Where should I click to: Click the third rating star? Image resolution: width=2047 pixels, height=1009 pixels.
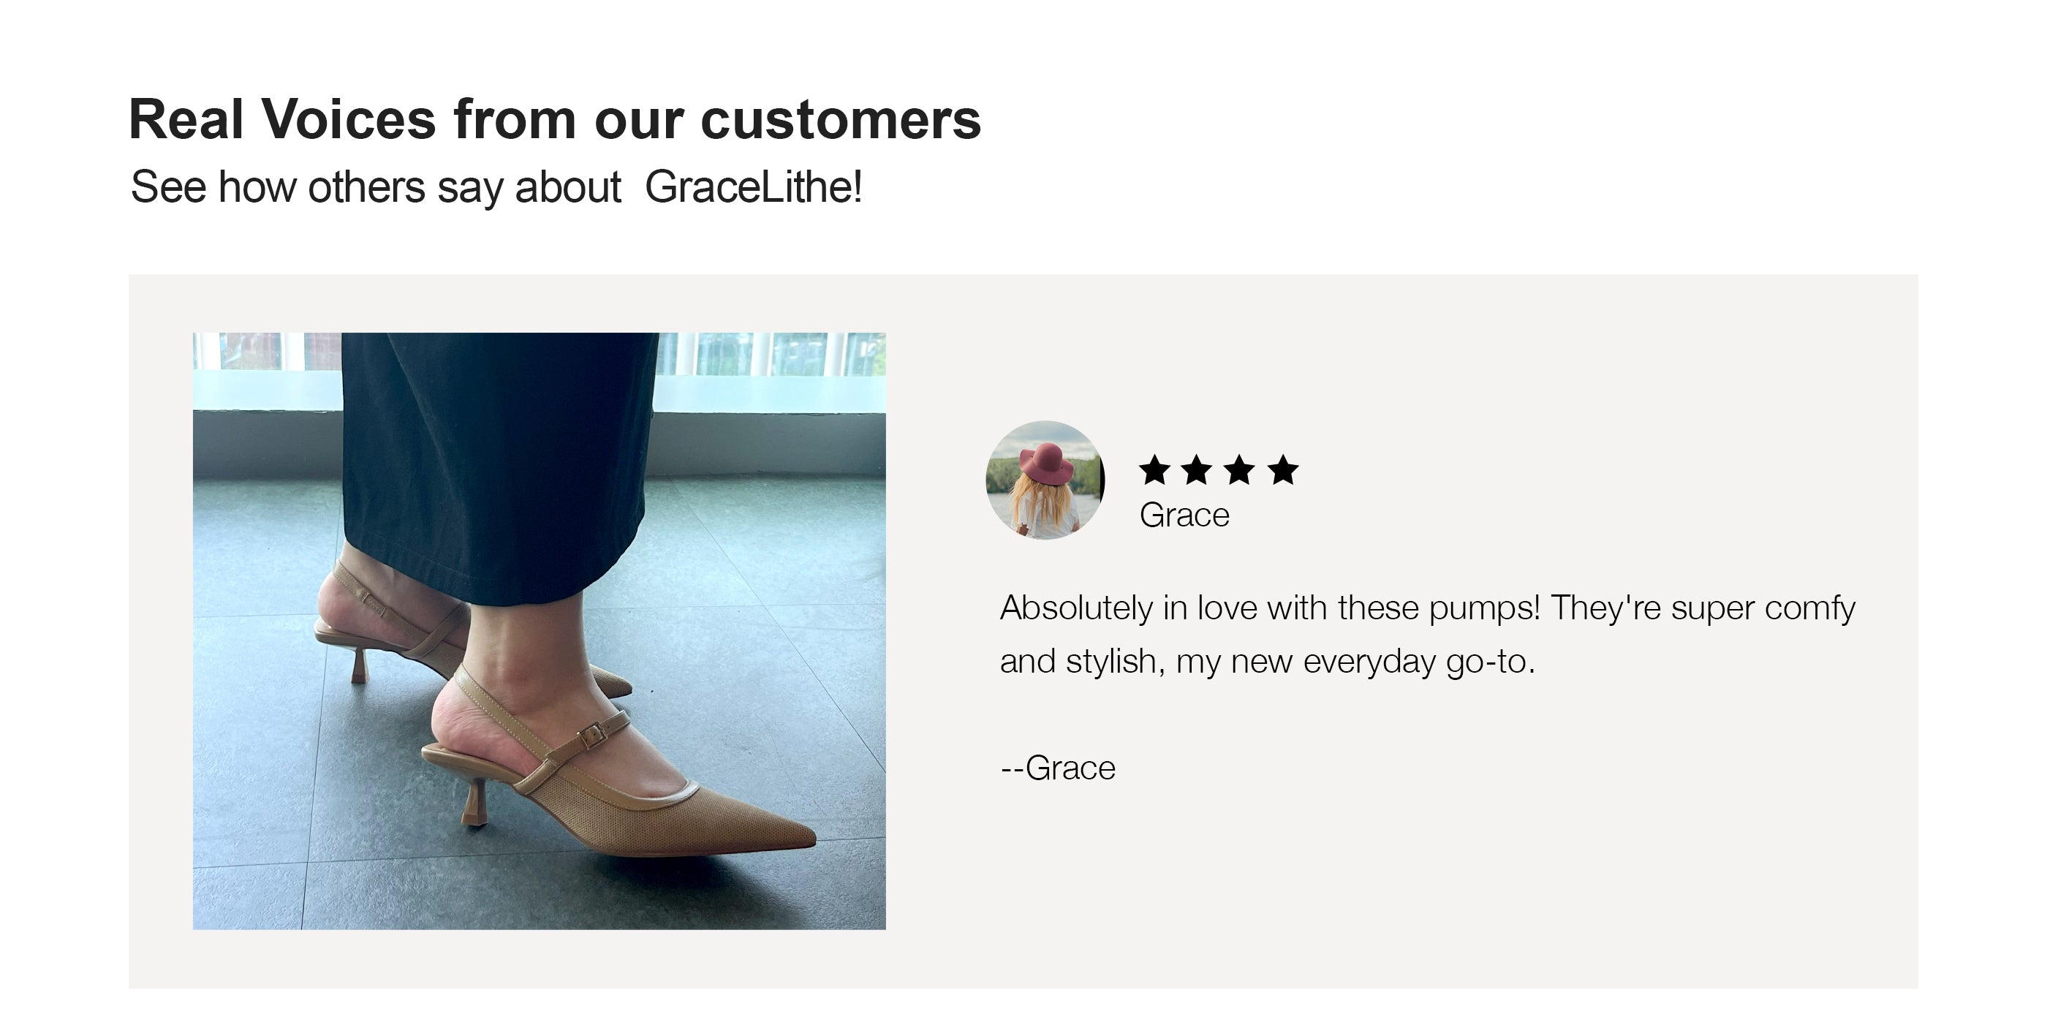click(x=1240, y=470)
